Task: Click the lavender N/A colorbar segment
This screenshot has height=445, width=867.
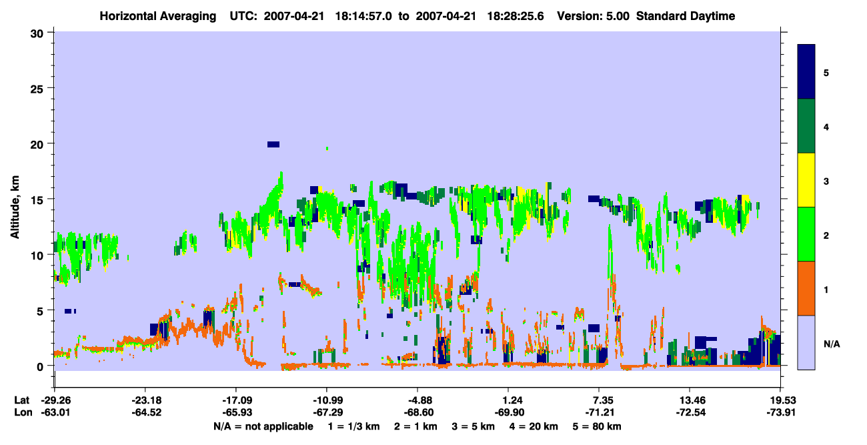Action: tap(806, 342)
